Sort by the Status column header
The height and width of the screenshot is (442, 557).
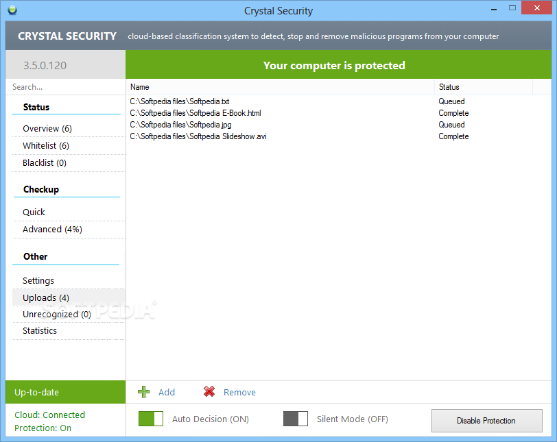(x=484, y=87)
